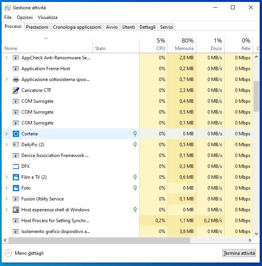Click the horizontal scrollbar thumb
The width and height of the screenshot is (262, 266).
tap(99, 240)
